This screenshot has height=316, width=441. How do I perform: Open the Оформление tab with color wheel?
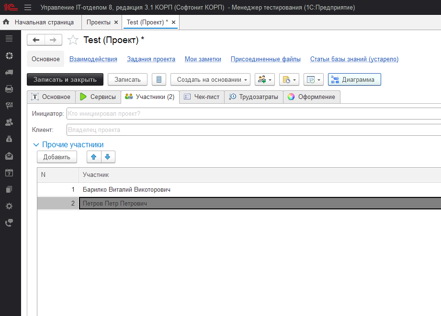(x=312, y=97)
